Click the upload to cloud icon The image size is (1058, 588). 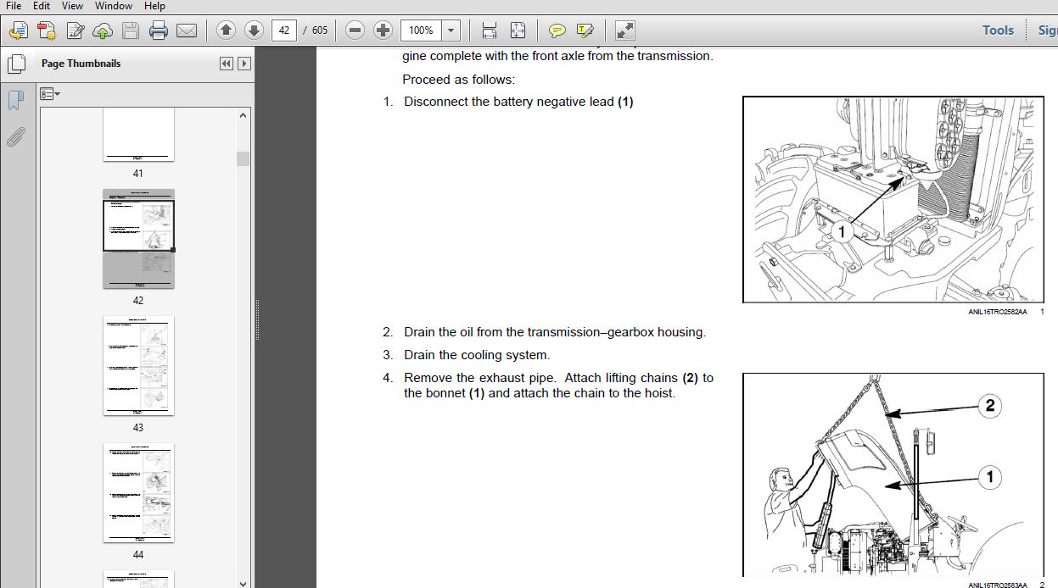[x=103, y=31]
